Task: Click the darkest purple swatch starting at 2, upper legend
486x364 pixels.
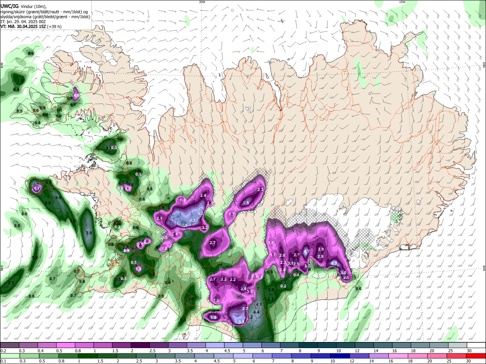Action: [140, 345]
